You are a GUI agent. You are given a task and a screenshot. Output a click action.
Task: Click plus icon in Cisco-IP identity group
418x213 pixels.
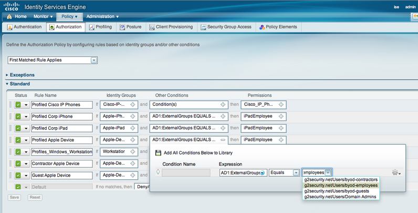click(132, 105)
